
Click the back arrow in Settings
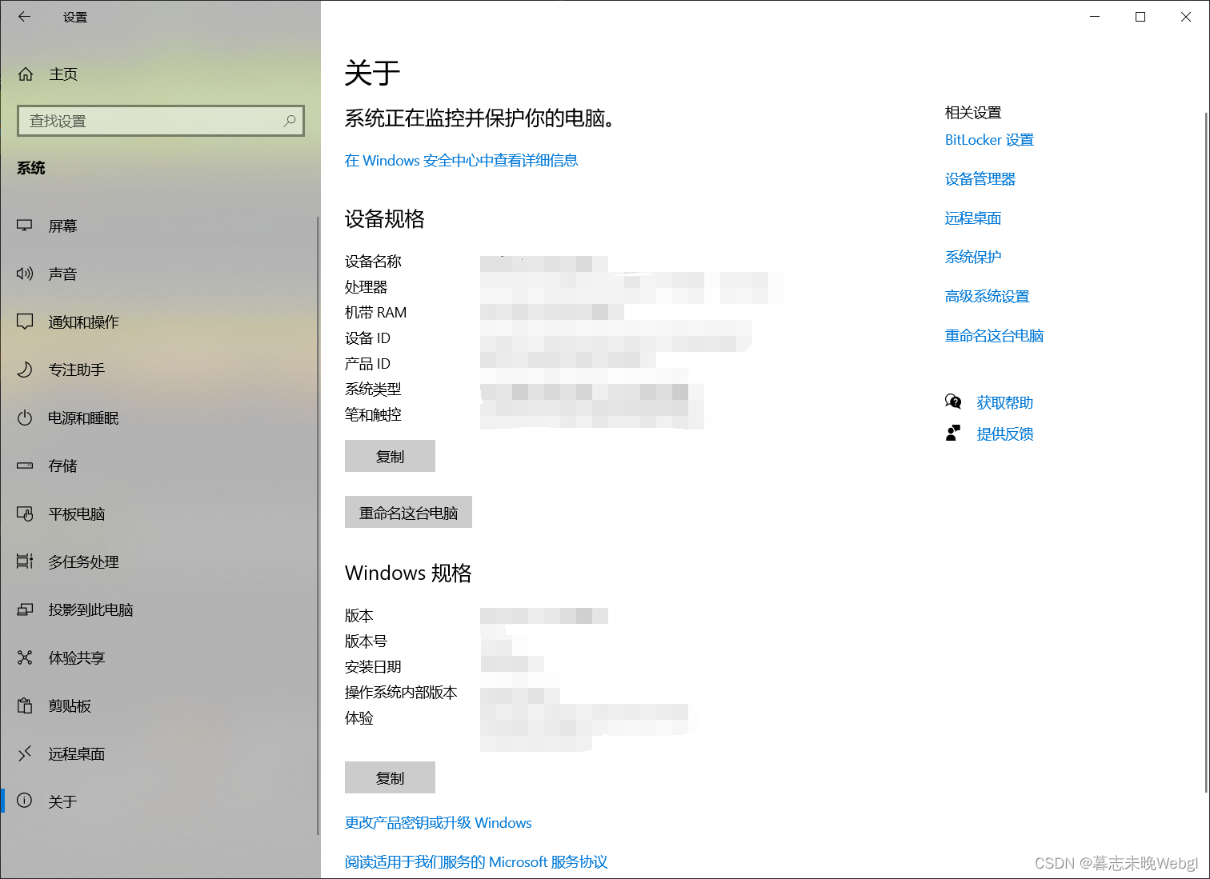(25, 16)
